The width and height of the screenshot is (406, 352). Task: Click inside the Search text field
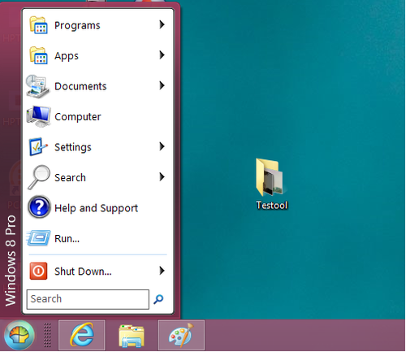pyautogui.click(x=88, y=299)
